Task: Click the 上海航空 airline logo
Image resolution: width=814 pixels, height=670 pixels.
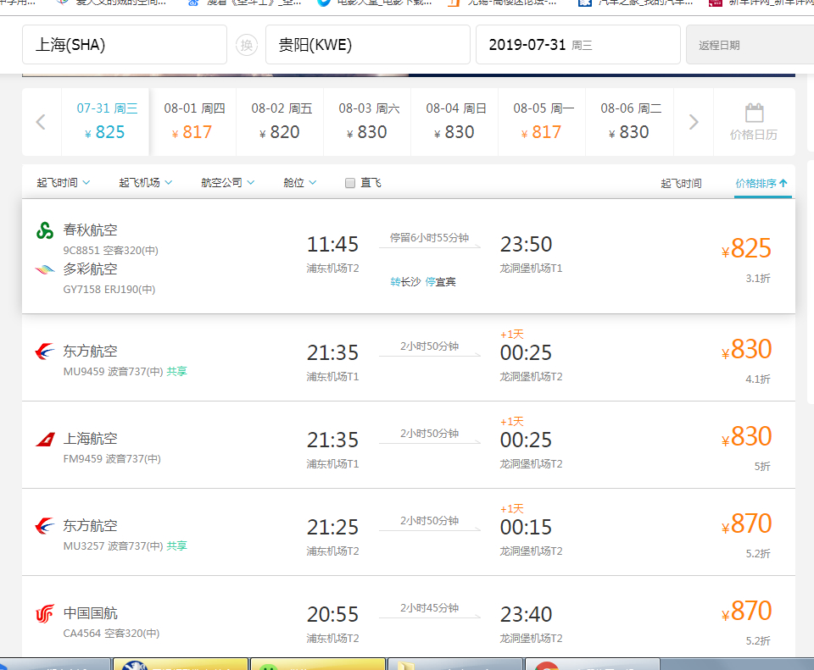Action: [45, 440]
